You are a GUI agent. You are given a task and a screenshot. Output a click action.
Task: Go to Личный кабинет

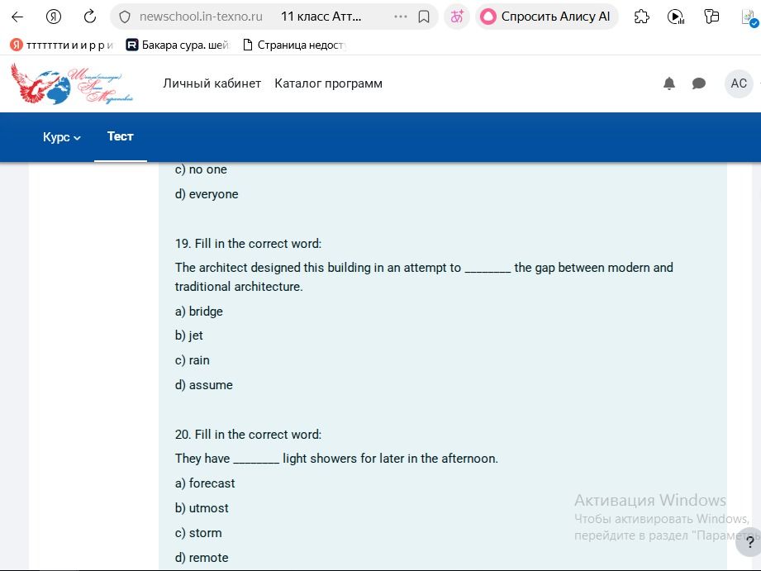(212, 83)
